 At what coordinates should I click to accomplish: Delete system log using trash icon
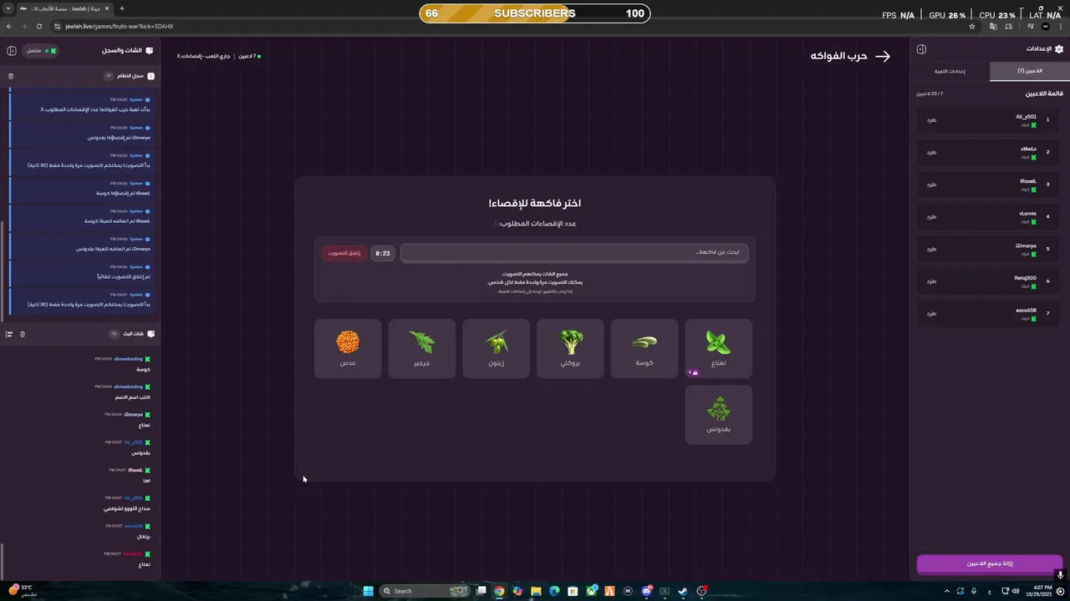(x=11, y=76)
